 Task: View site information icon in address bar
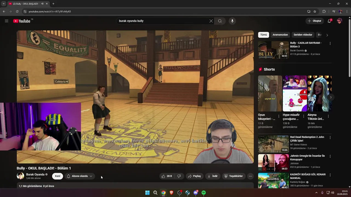click(x=25, y=11)
